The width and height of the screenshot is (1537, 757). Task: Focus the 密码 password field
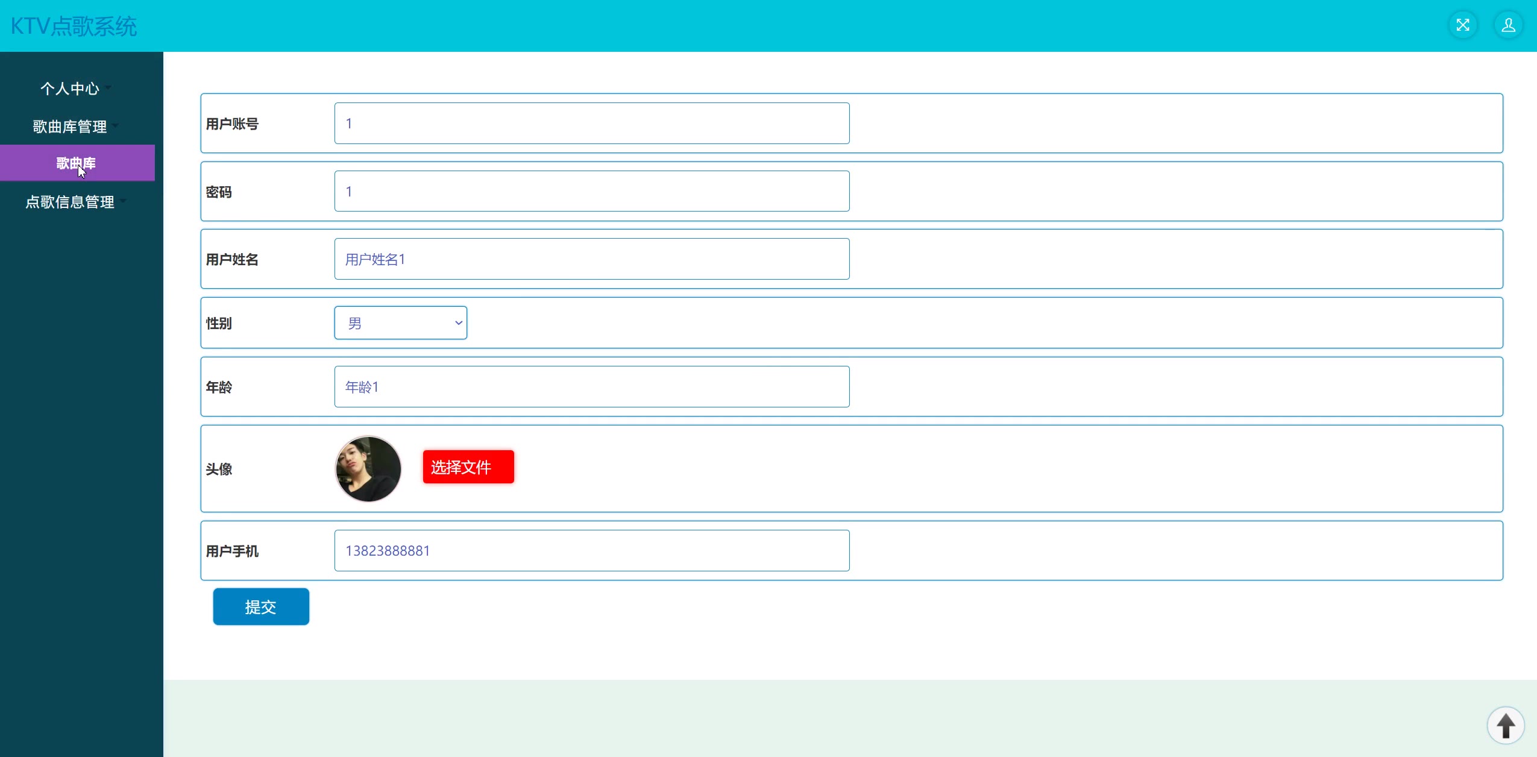(x=591, y=192)
